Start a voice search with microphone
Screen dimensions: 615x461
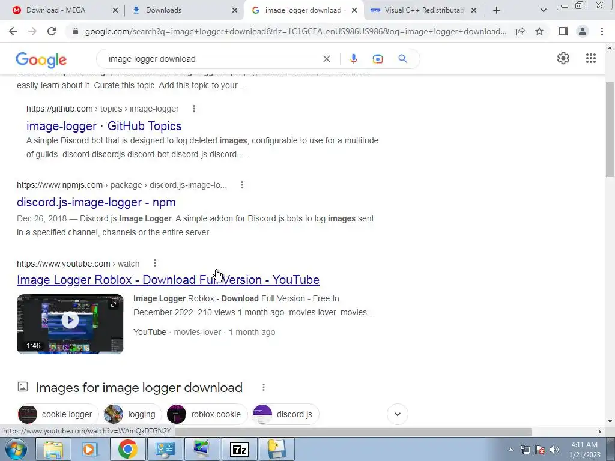coord(353,59)
